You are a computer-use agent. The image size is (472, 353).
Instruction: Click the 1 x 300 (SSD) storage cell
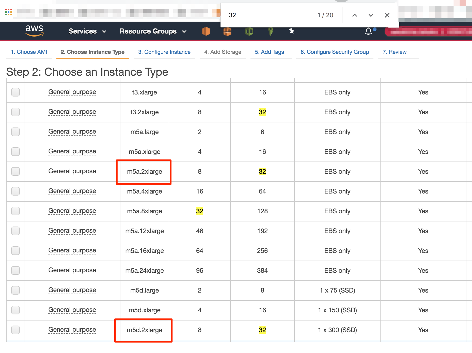click(x=337, y=330)
